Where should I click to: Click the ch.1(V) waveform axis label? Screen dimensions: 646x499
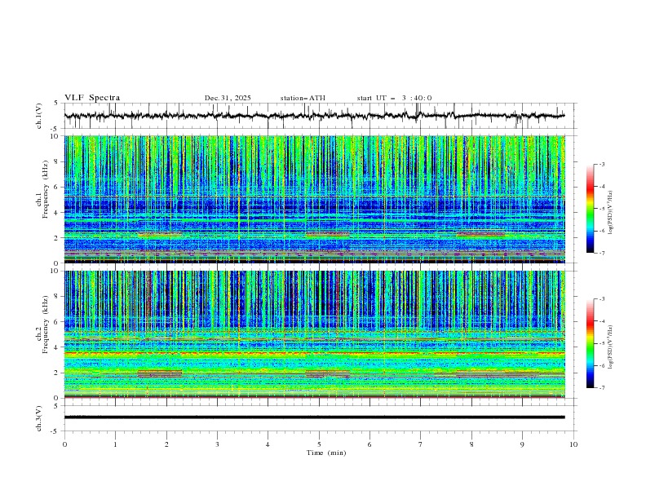(x=39, y=116)
